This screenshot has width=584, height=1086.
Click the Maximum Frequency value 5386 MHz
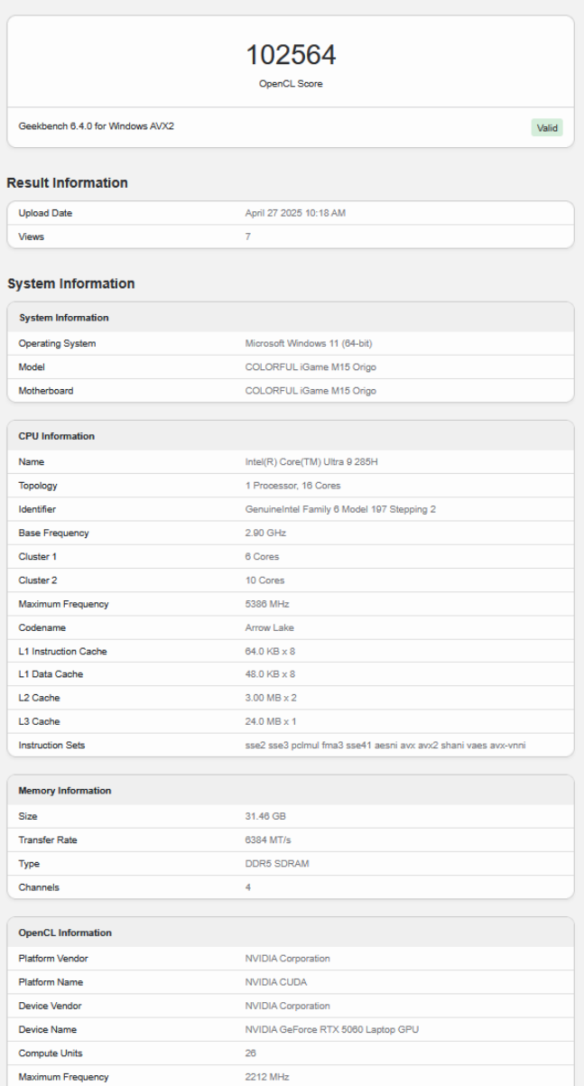tap(267, 604)
